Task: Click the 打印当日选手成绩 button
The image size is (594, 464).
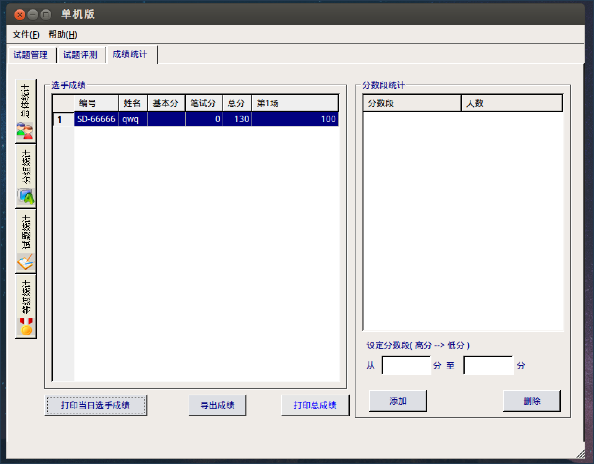Action: (x=95, y=405)
